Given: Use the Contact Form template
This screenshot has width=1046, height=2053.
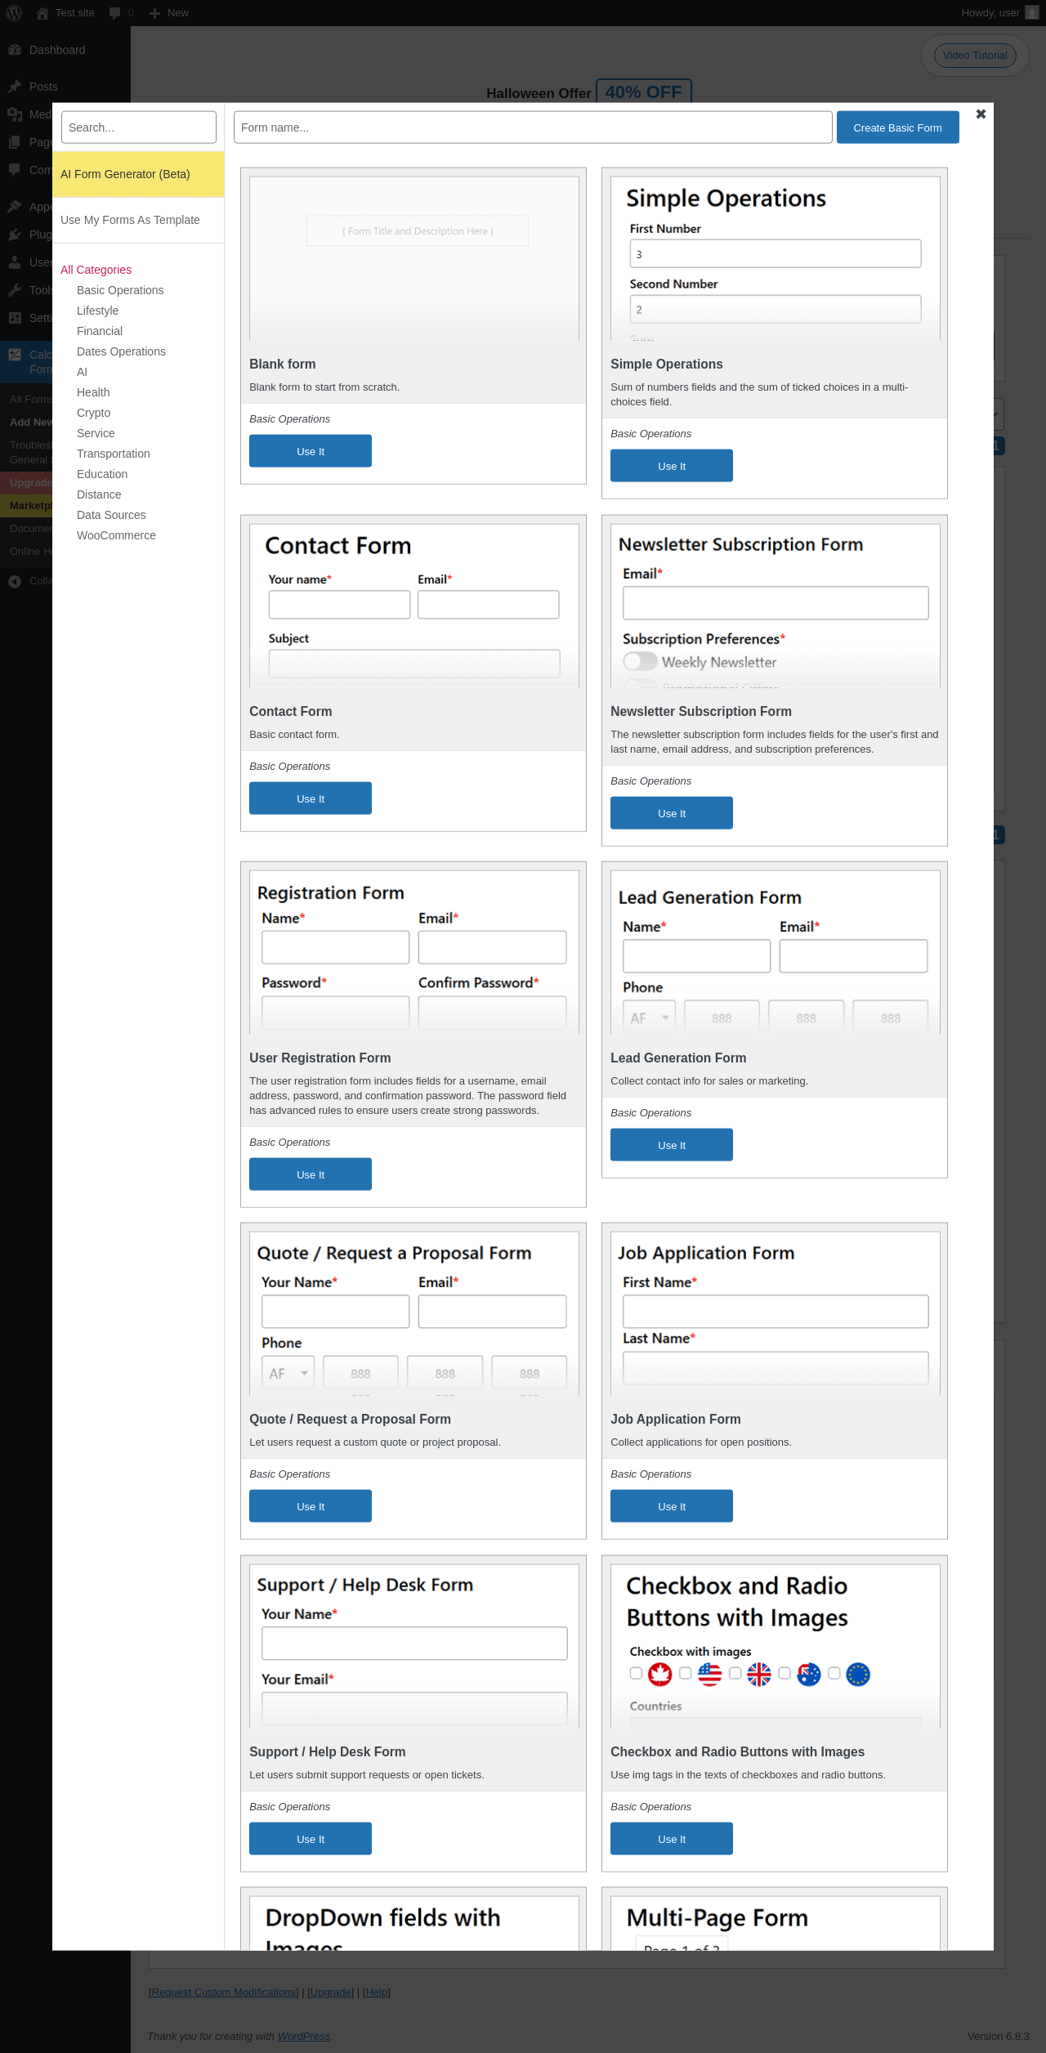Looking at the screenshot, I should (x=311, y=798).
